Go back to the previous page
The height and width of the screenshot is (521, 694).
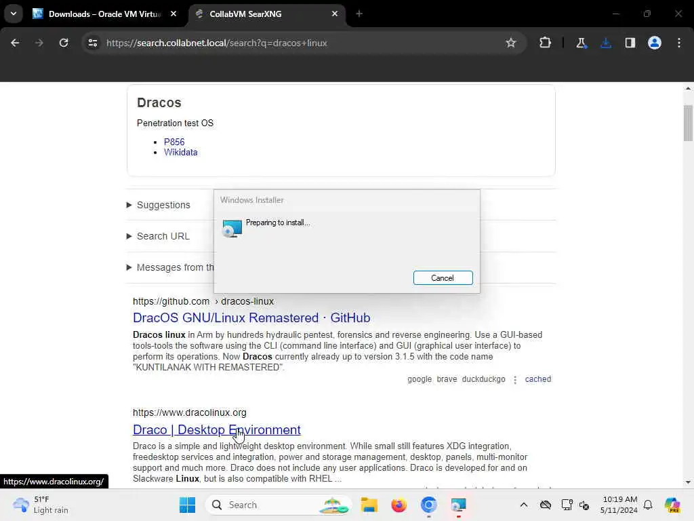tap(15, 43)
